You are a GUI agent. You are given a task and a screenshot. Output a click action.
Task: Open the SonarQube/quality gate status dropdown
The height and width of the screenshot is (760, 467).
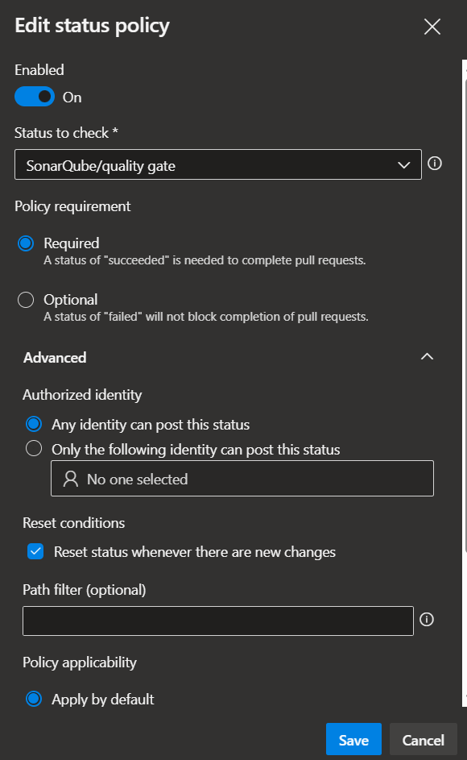(218, 164)
